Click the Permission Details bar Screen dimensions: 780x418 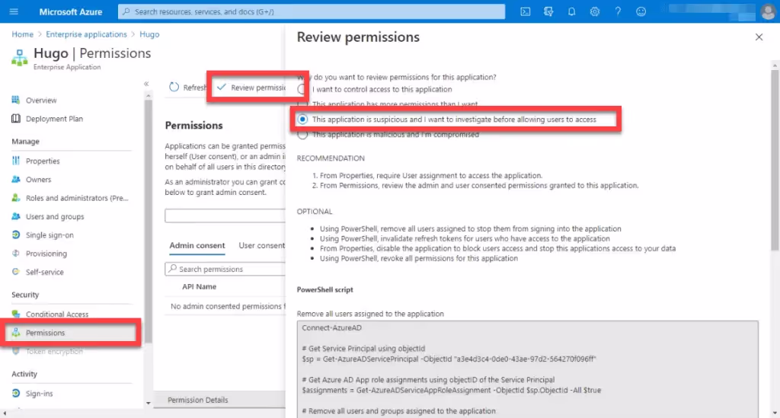[219, 400]
